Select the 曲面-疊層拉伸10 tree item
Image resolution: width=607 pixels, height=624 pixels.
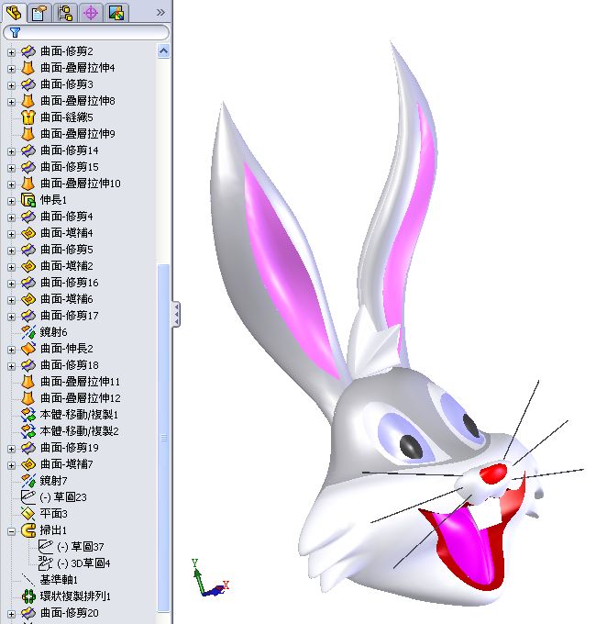tap(81, 184)
